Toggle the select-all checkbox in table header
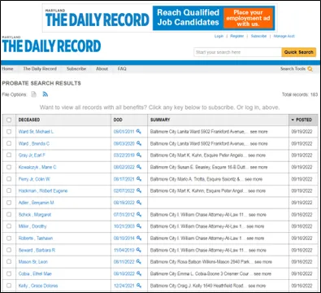Screen dimensions: 321x293 (x=9, y=120)
